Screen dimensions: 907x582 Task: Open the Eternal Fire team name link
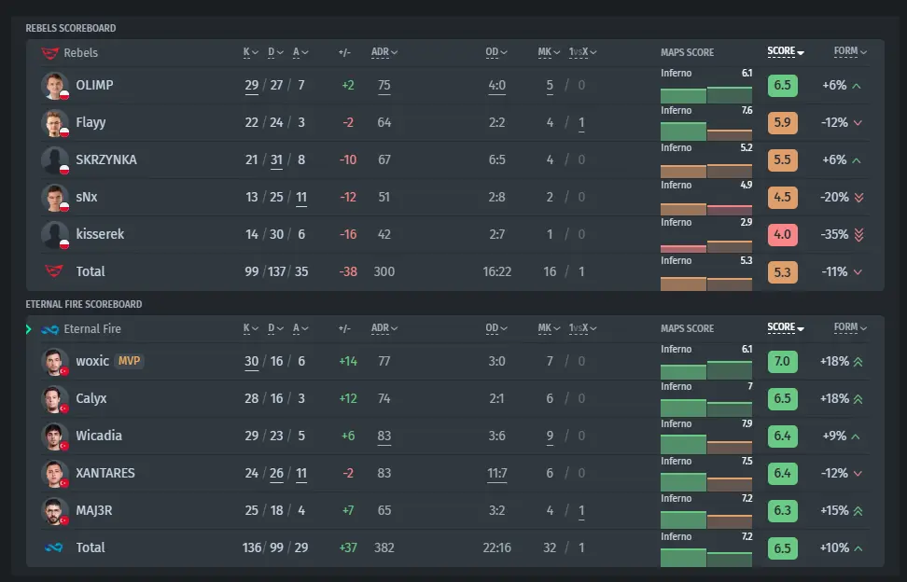click(92, 329)
